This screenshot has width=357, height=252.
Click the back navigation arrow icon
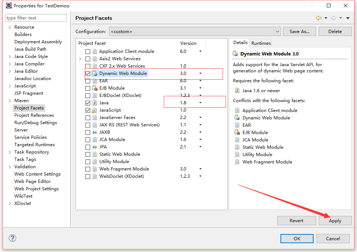(318, 18)
